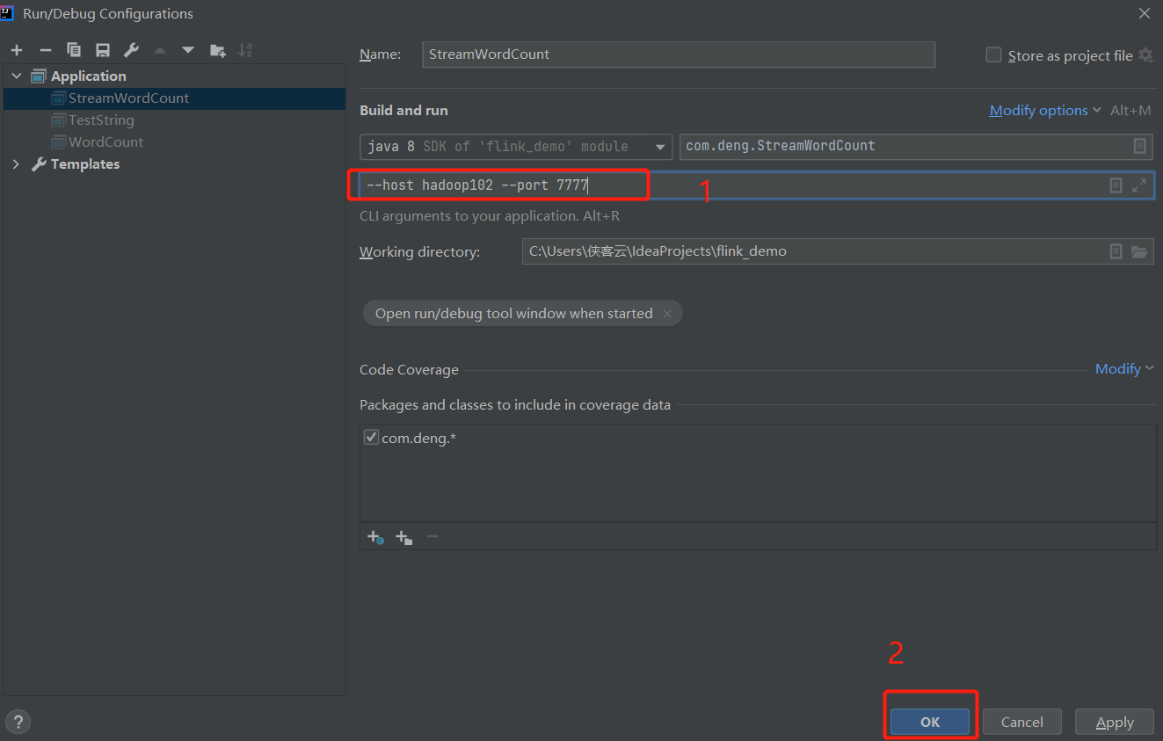
Task: Uncheck com.deng.* coverage checkbox
Action: click(x=371, y=437)
